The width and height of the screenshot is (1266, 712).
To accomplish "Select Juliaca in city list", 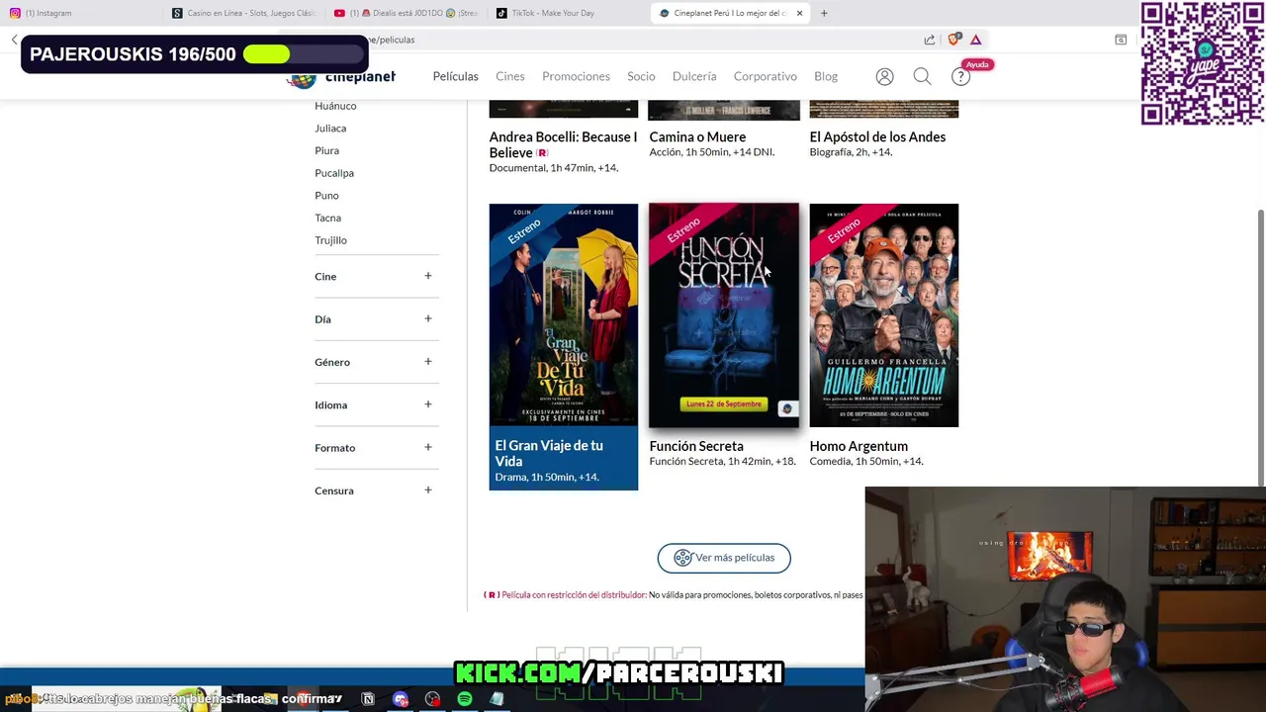I will coord(330,129).
